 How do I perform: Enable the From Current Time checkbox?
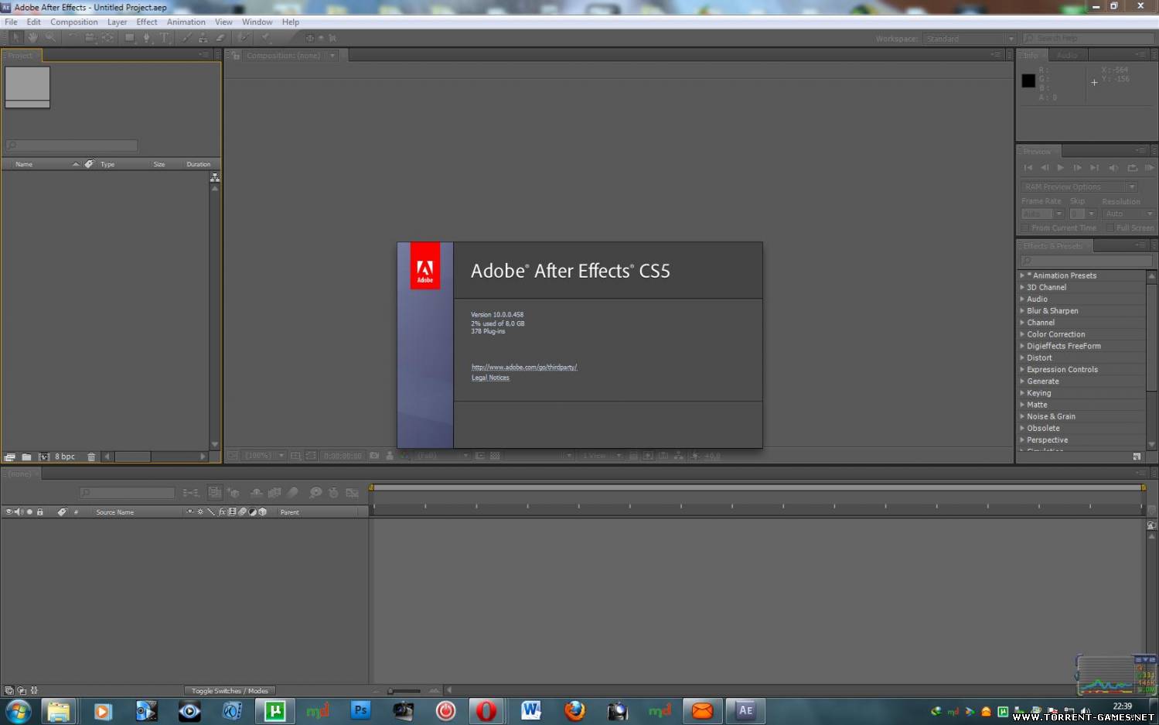(x=1025, y=228)
